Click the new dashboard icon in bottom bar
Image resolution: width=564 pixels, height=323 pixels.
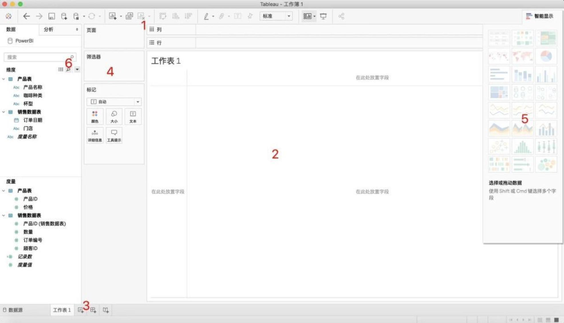(93, 310)
